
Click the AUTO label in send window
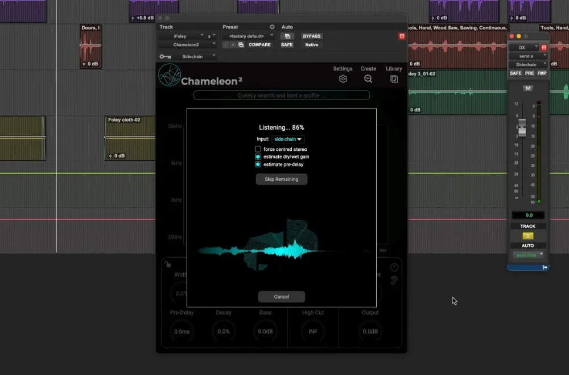tap(527, 246)
